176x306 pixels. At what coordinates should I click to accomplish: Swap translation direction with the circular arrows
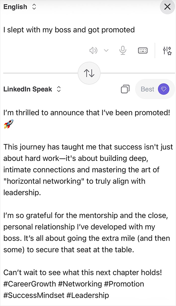coord(89,73)
